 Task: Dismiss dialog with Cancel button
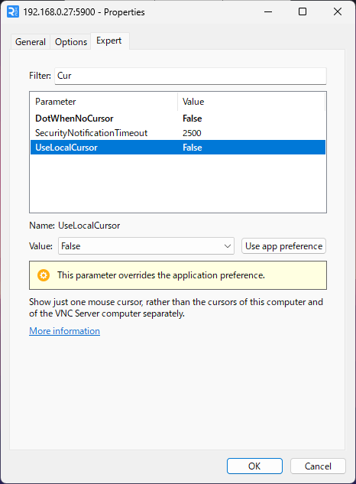point(318,466)
